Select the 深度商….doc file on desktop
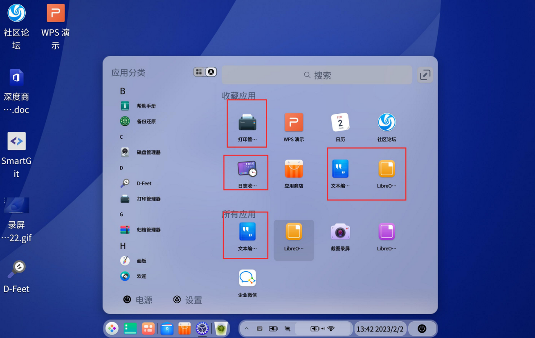The height and width of the screenshot is (338, 535). tap(16, 92)
